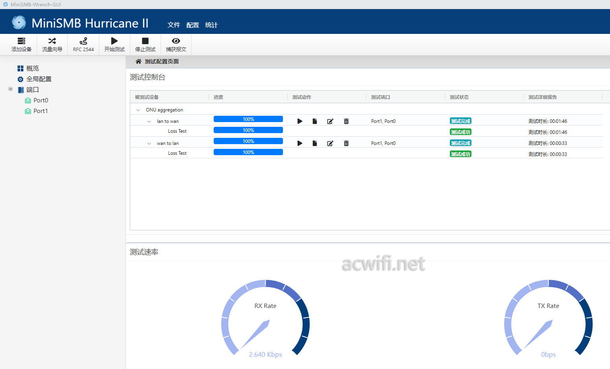Click Port1, Port0 cell for wan to lan
Screen dimensions: 610x369
pyautogui.click(x=383, y=143)
